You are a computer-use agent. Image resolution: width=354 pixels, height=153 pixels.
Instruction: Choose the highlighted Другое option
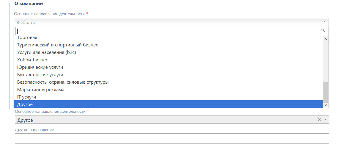point(25,104)
